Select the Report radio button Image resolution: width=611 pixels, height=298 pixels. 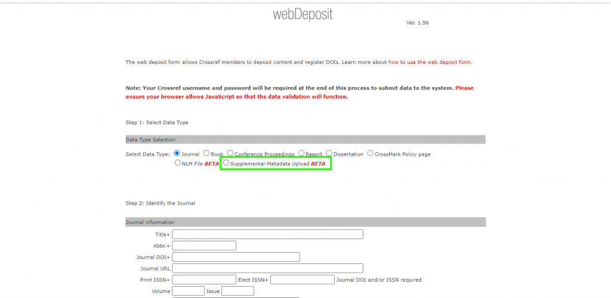click(301, 153)
